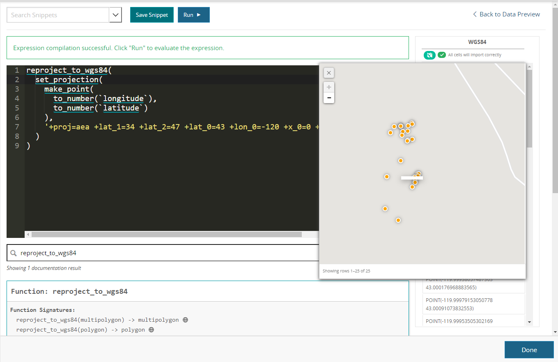The height and width of the screenshot is (362, 558).
Task: Click the 'Function: reproject_to_wgs84' heading
Action: coord(69,291)
